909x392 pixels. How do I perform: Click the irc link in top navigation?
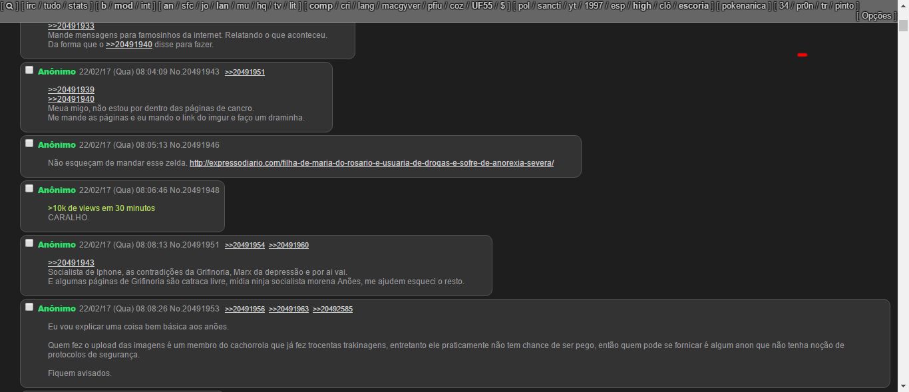pos(31,6)
